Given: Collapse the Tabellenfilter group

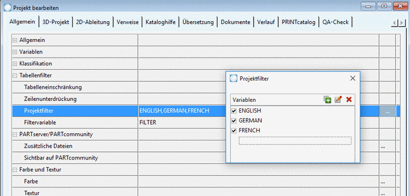Looking at the screenshot, I should pyautogui.click(x=15, y=76).
